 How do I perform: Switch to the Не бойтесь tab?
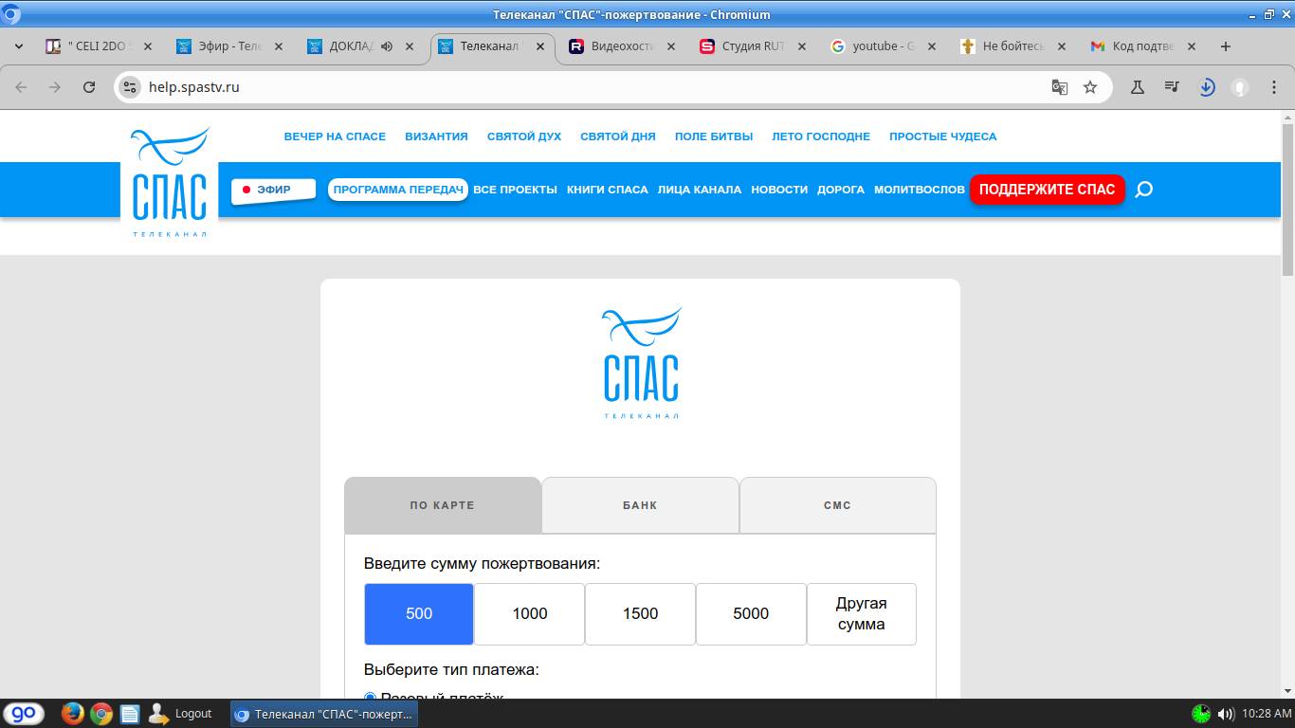click(x=1013, y=46)
